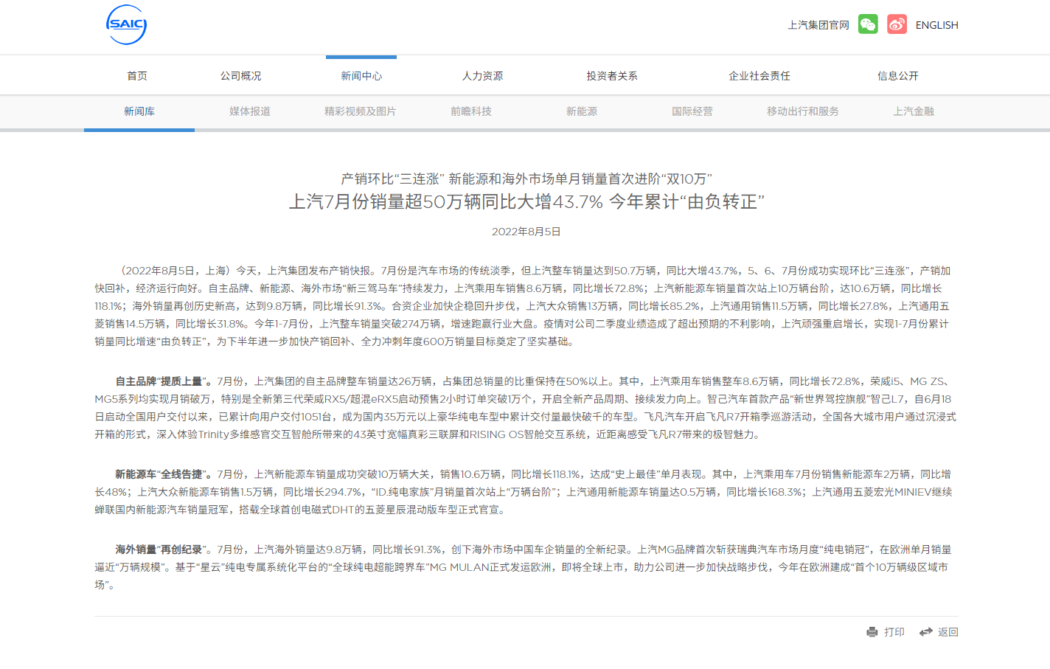The height and width of the screenshot is (669, 1050).
Task: Select 新闻库 tab
Action: (x=139, y=111)
